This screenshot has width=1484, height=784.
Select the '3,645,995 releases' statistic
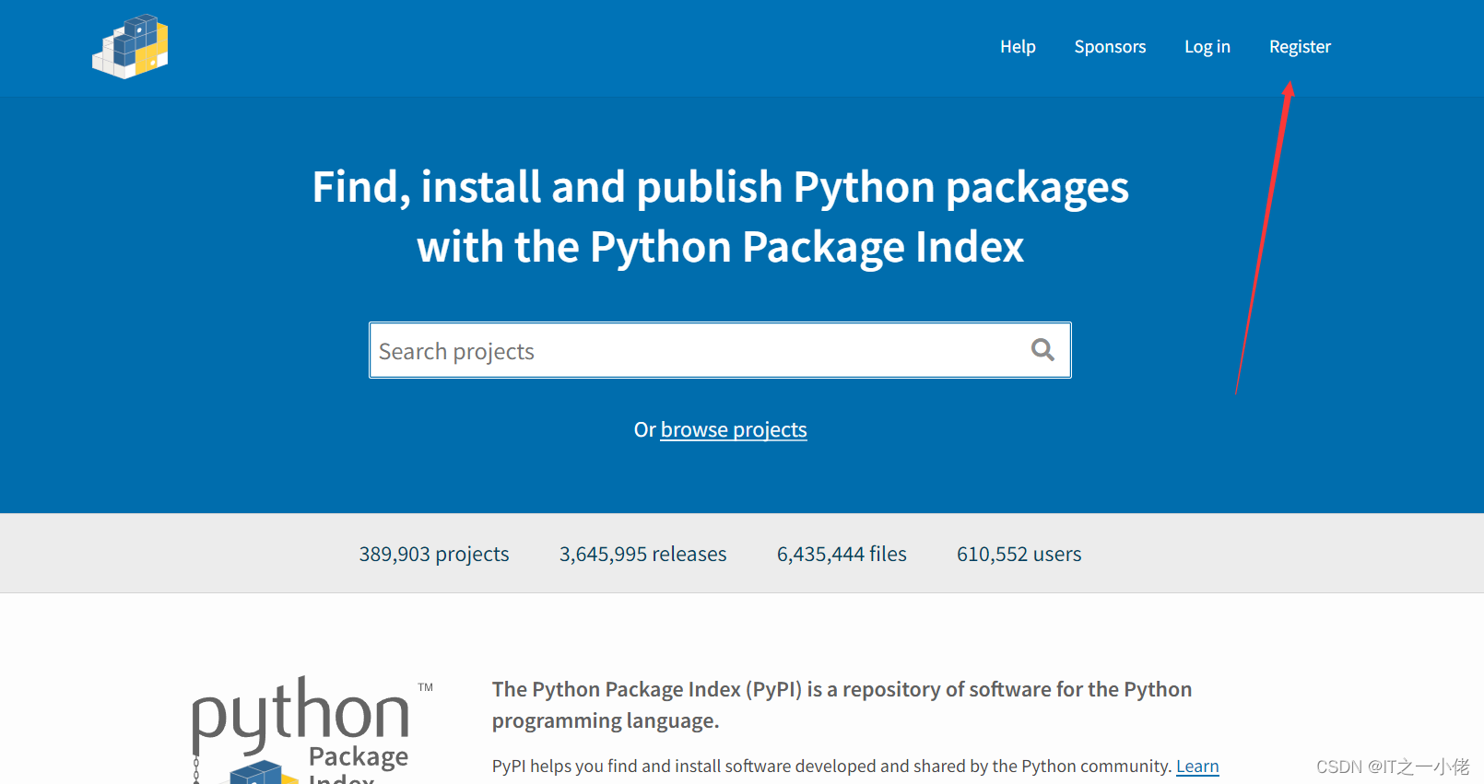coord(642,554)
